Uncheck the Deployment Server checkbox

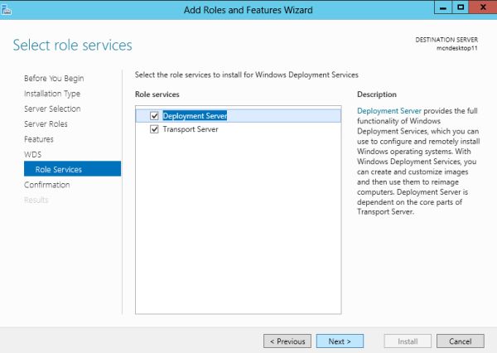[x=154, y=116]
